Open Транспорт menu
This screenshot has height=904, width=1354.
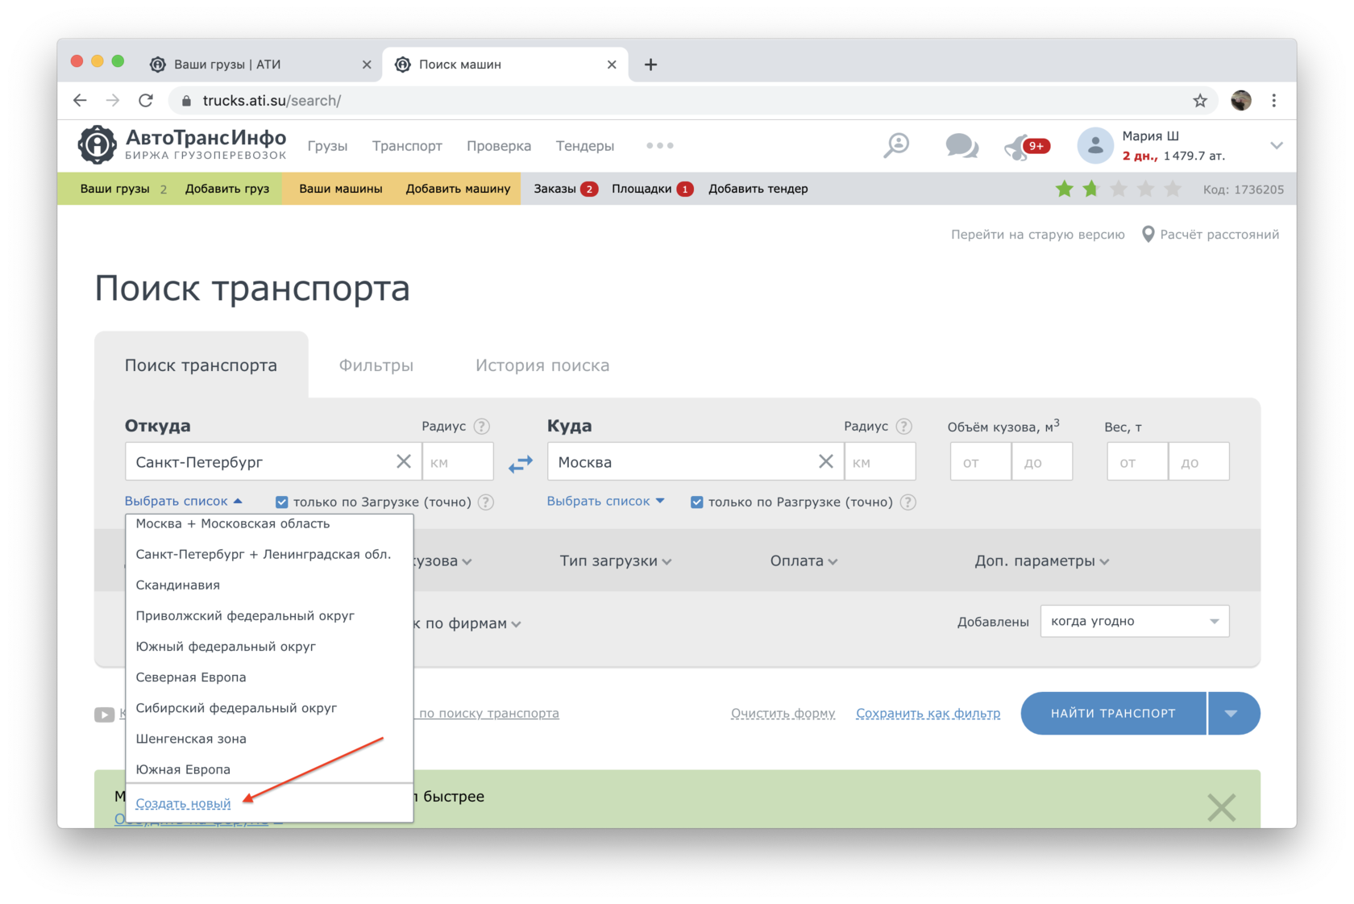[407, 146]
